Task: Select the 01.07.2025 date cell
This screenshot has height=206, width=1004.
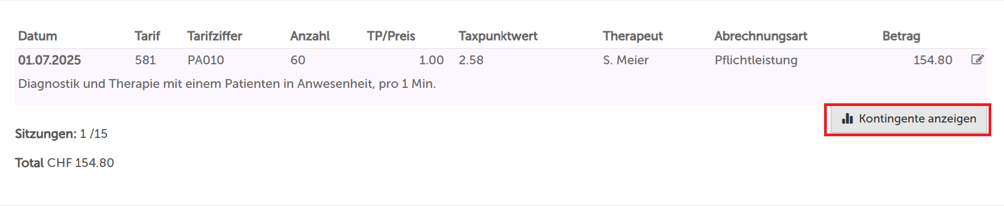Action: (x=50, y=60)
